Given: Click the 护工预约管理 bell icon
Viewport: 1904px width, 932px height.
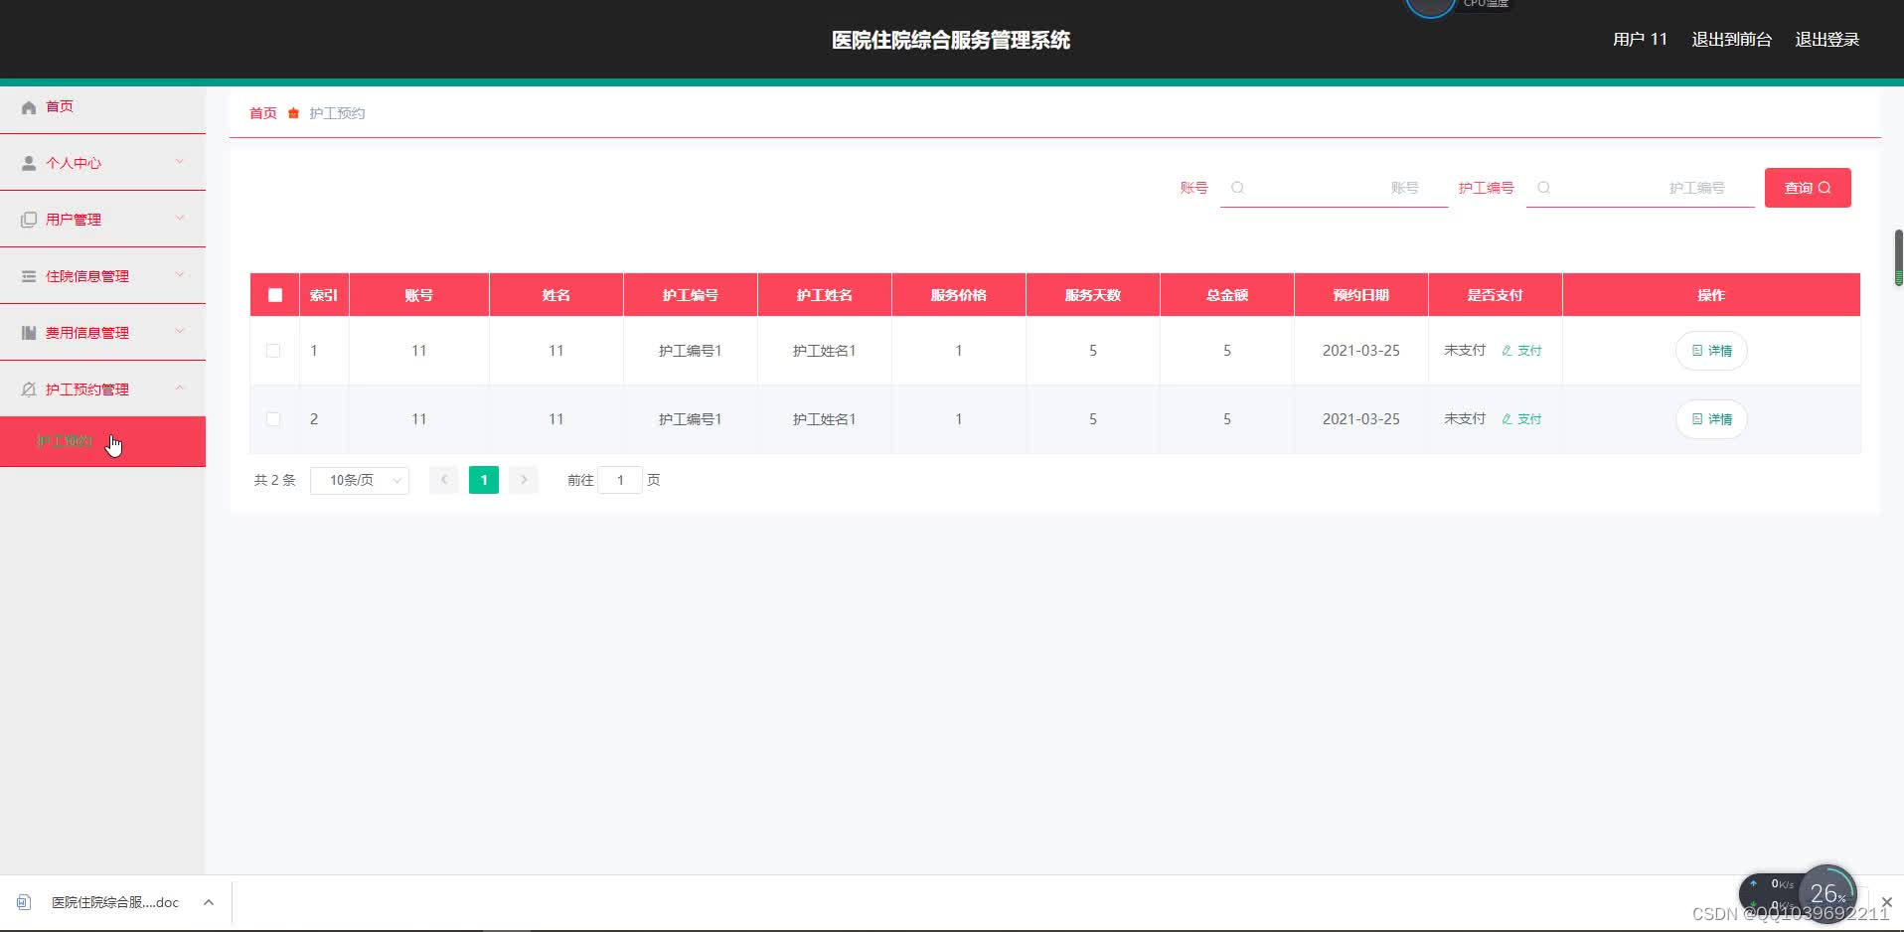Looking at the screenshot, I should tap(29, 389).
